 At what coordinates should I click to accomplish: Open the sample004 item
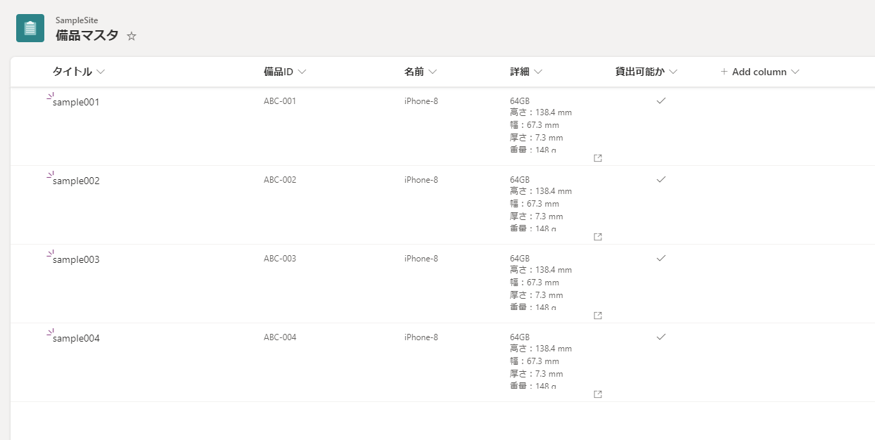click(76, 338)
